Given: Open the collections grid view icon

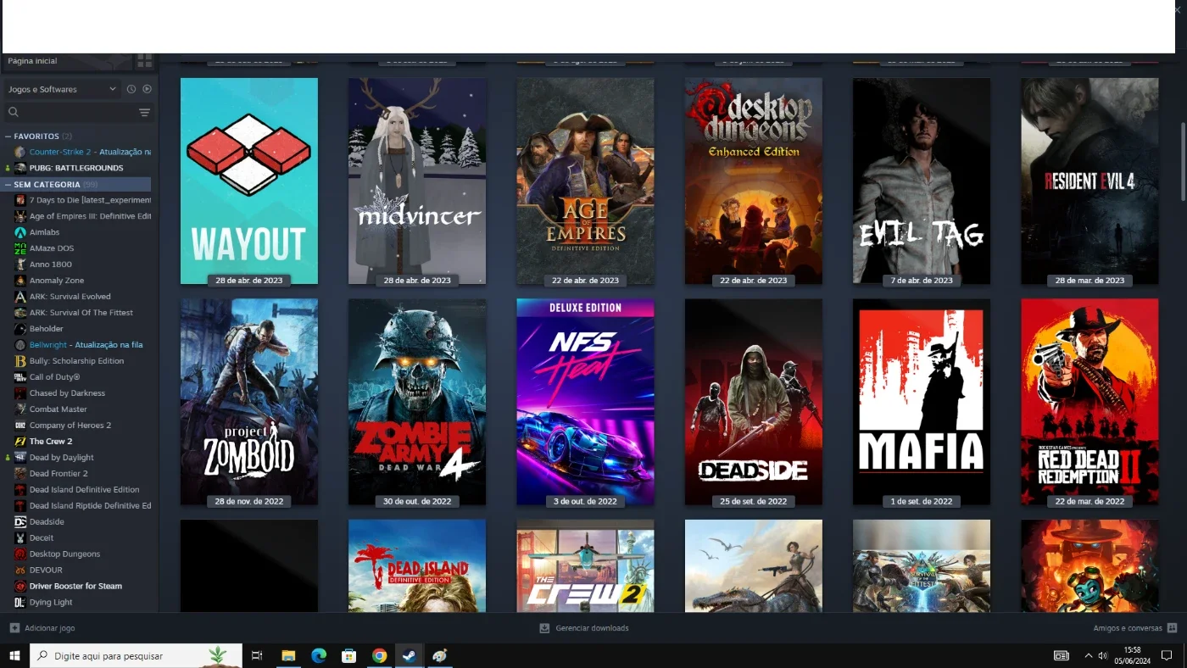Looking at the screenshot, I should [x=144, y=61].
